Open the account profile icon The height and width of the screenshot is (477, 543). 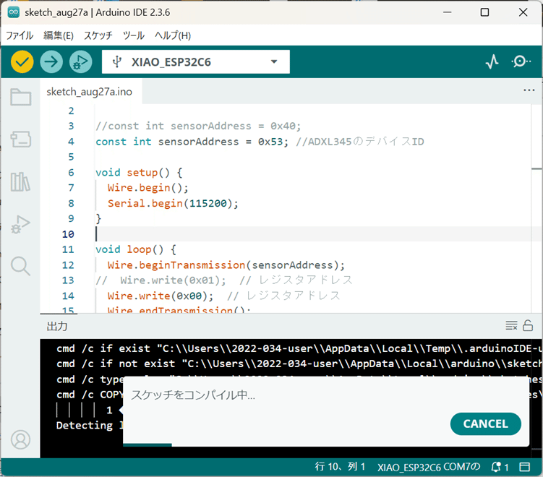click(x=21, y=439)
